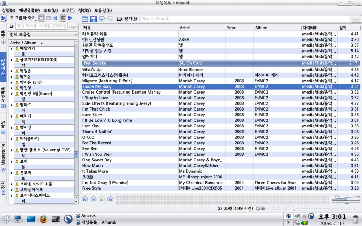Expand the 메탈리카 artist node
Screen dimensions: 362x226
pyautogui.click(x=12, y=49)
